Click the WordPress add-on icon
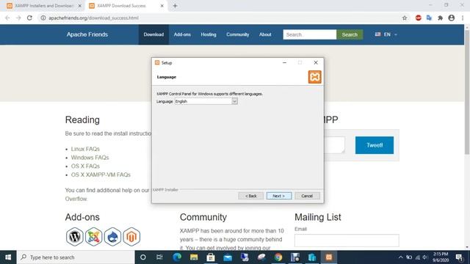Image resolution: width=470 pixels, height=264 pixels. 75,237
